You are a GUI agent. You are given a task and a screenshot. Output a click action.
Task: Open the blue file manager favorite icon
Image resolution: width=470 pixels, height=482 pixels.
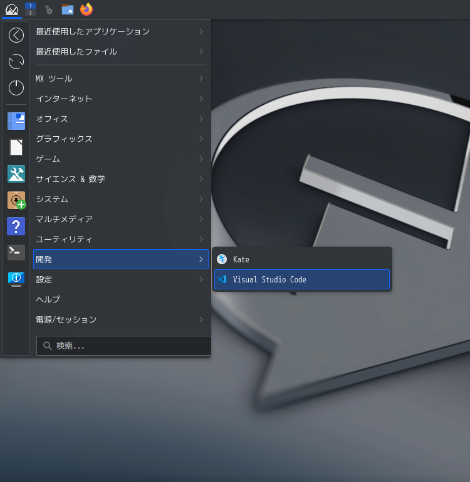(16, 120)
